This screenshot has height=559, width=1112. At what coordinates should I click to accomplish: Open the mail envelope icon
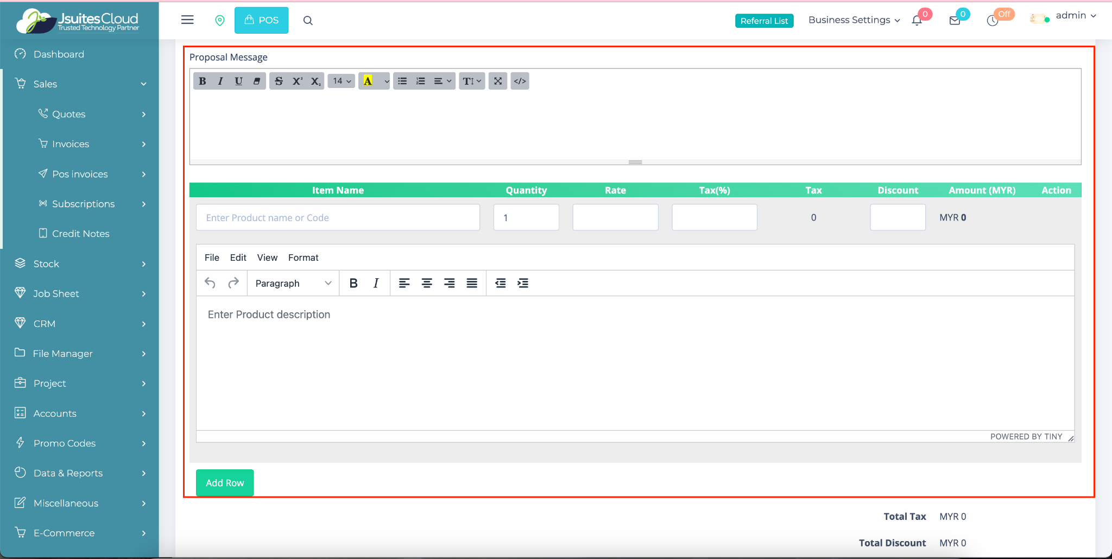click(x=955, y=21)
